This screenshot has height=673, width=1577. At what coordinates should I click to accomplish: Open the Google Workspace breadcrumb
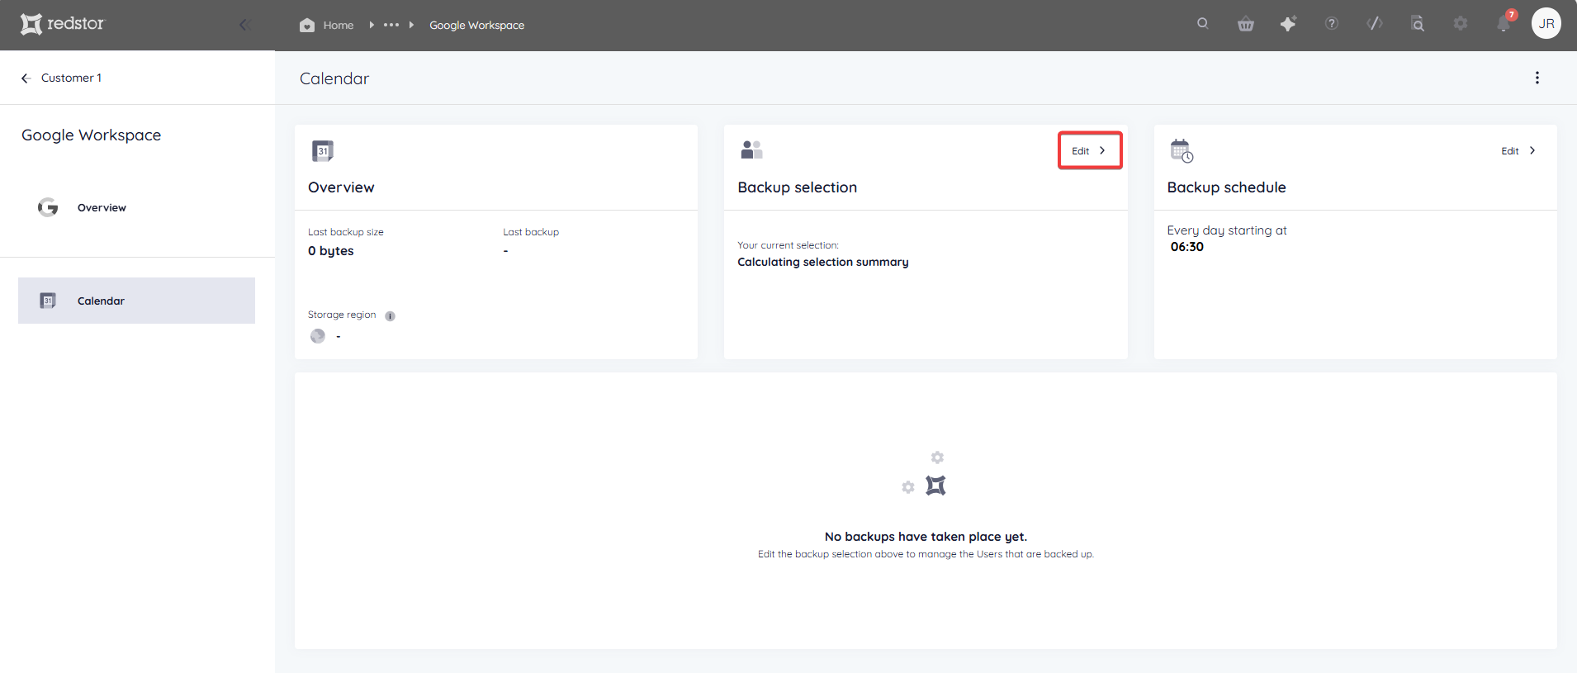[476, 26]
